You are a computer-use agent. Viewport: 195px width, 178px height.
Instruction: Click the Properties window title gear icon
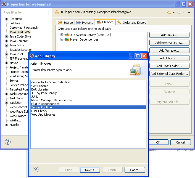(4, 4)
